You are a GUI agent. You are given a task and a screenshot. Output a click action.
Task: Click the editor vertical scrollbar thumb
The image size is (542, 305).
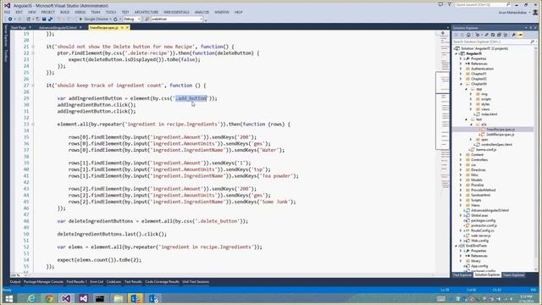click(x=442, y=111)
